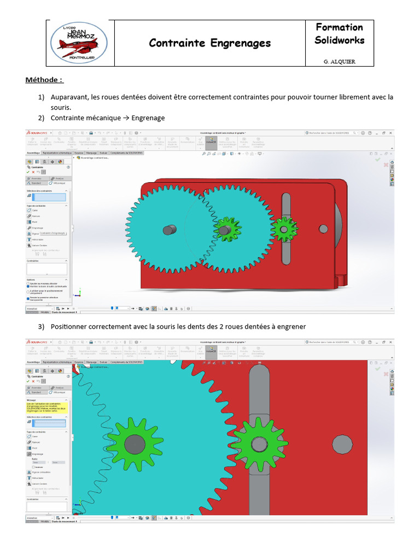Toggle 'Rendre la première sélection transparente' checkbox
The image size is (420, 560).
point(28,299)
